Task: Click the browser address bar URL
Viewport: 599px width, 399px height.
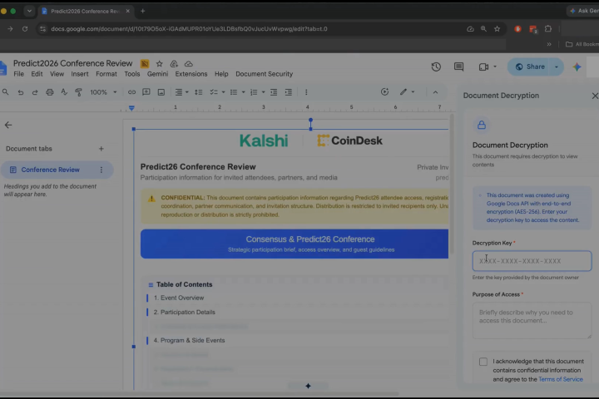Action: 189,28
